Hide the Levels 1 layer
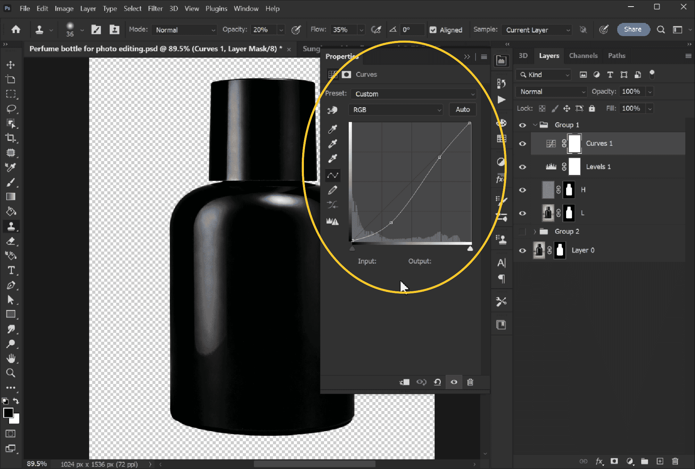The height and width of the screenshot is (469, 695). pyautogui.click(x=522, y=167)
